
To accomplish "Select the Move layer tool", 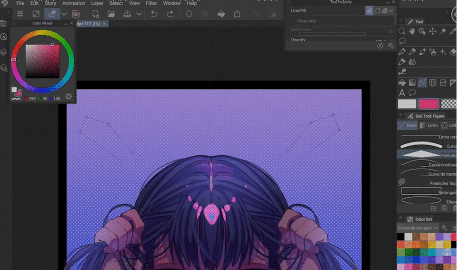I will pyautogui.click(x=433, y=31).
